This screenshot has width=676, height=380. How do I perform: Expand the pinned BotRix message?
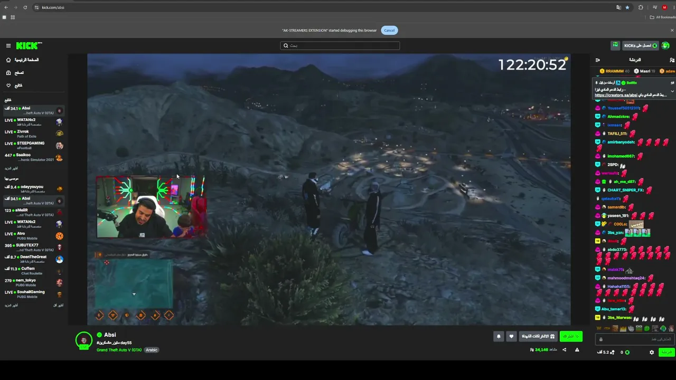pos(672,91)
